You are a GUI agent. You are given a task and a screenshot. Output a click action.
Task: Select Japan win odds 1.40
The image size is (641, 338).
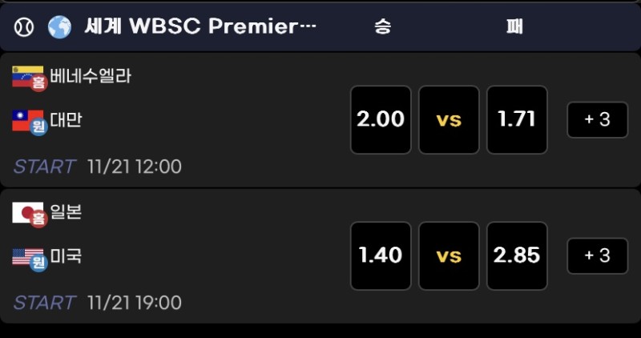point(381,256)
